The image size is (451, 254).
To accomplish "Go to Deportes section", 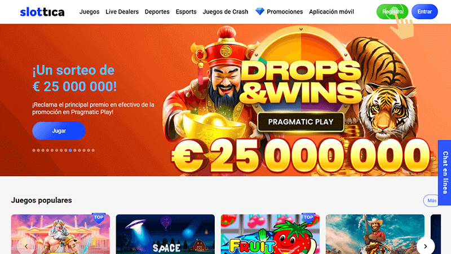I will [x=157, y=12].
